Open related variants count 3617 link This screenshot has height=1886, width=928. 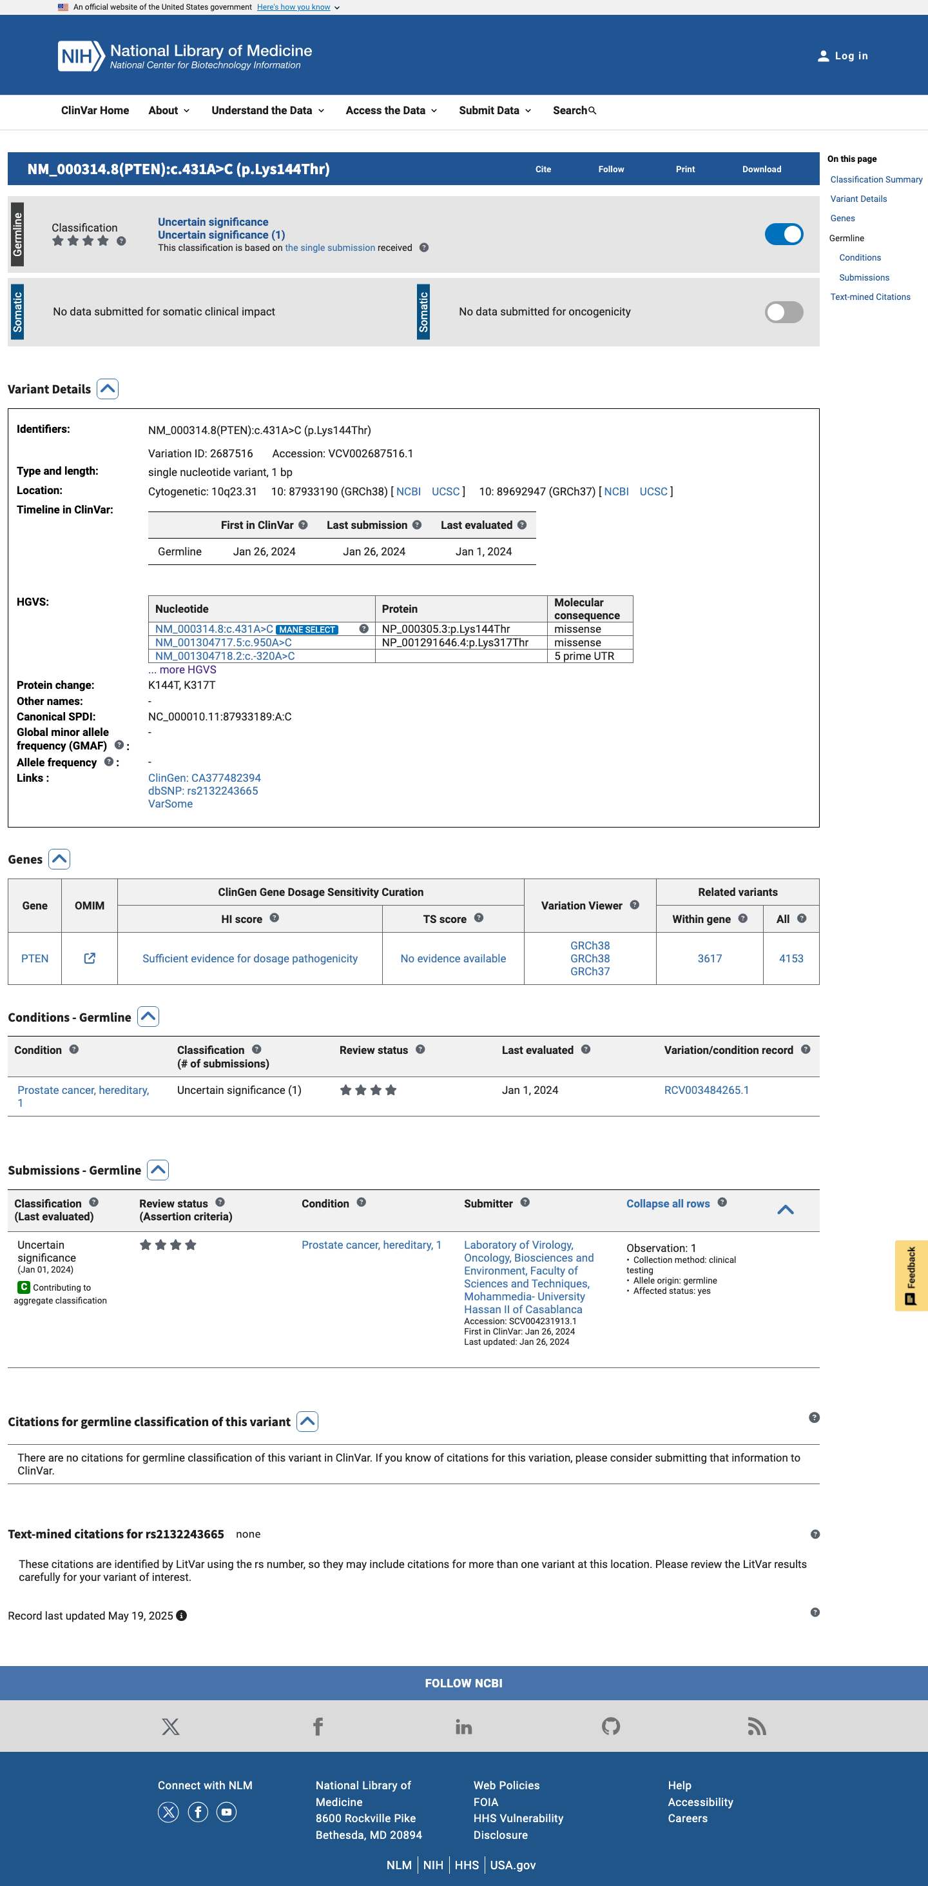point(710,958)
